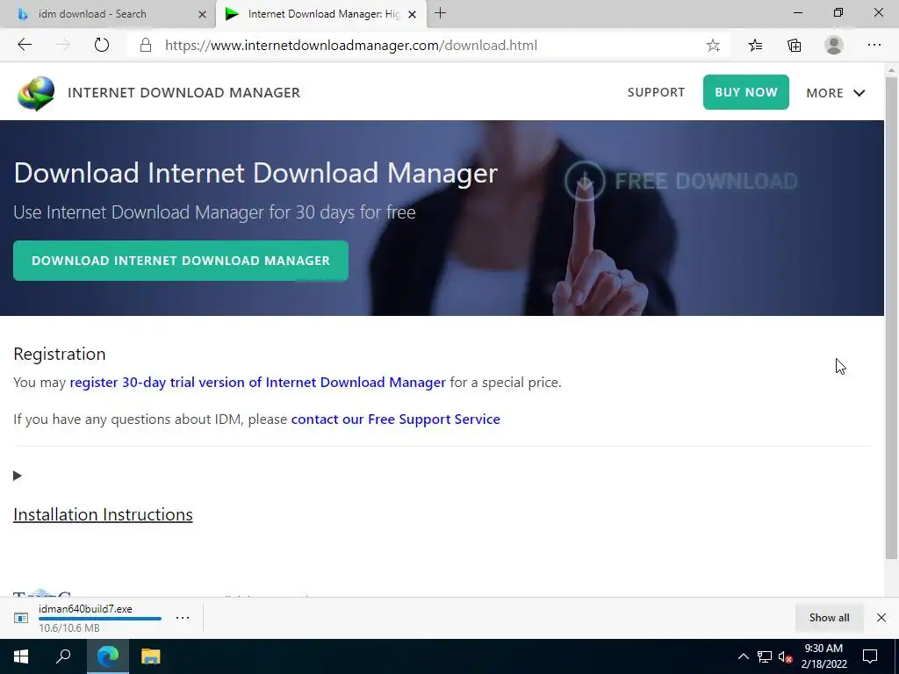Click the BUY NOW button

(x=746, y=92)
